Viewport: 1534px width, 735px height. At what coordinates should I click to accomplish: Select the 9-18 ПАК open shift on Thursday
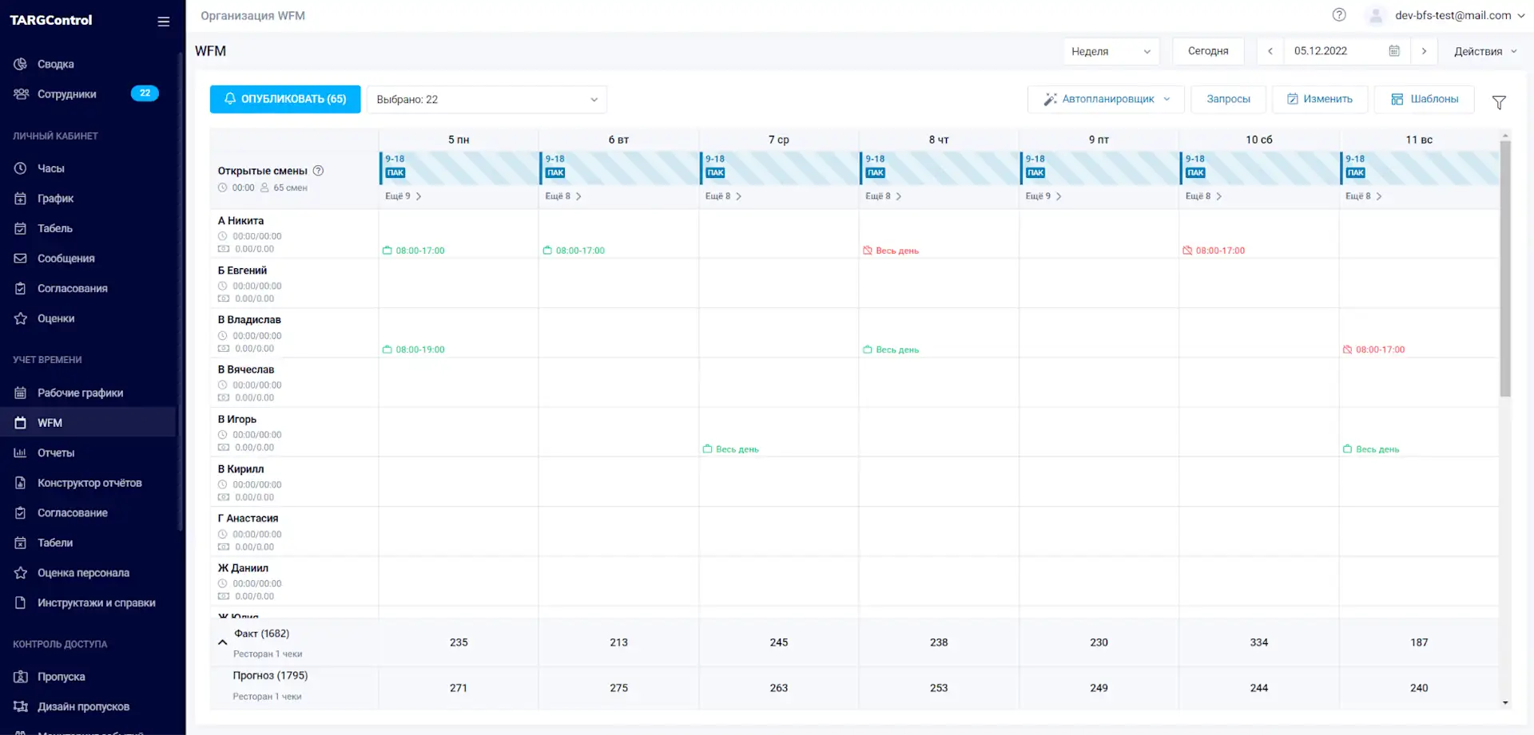coord(940,168)
